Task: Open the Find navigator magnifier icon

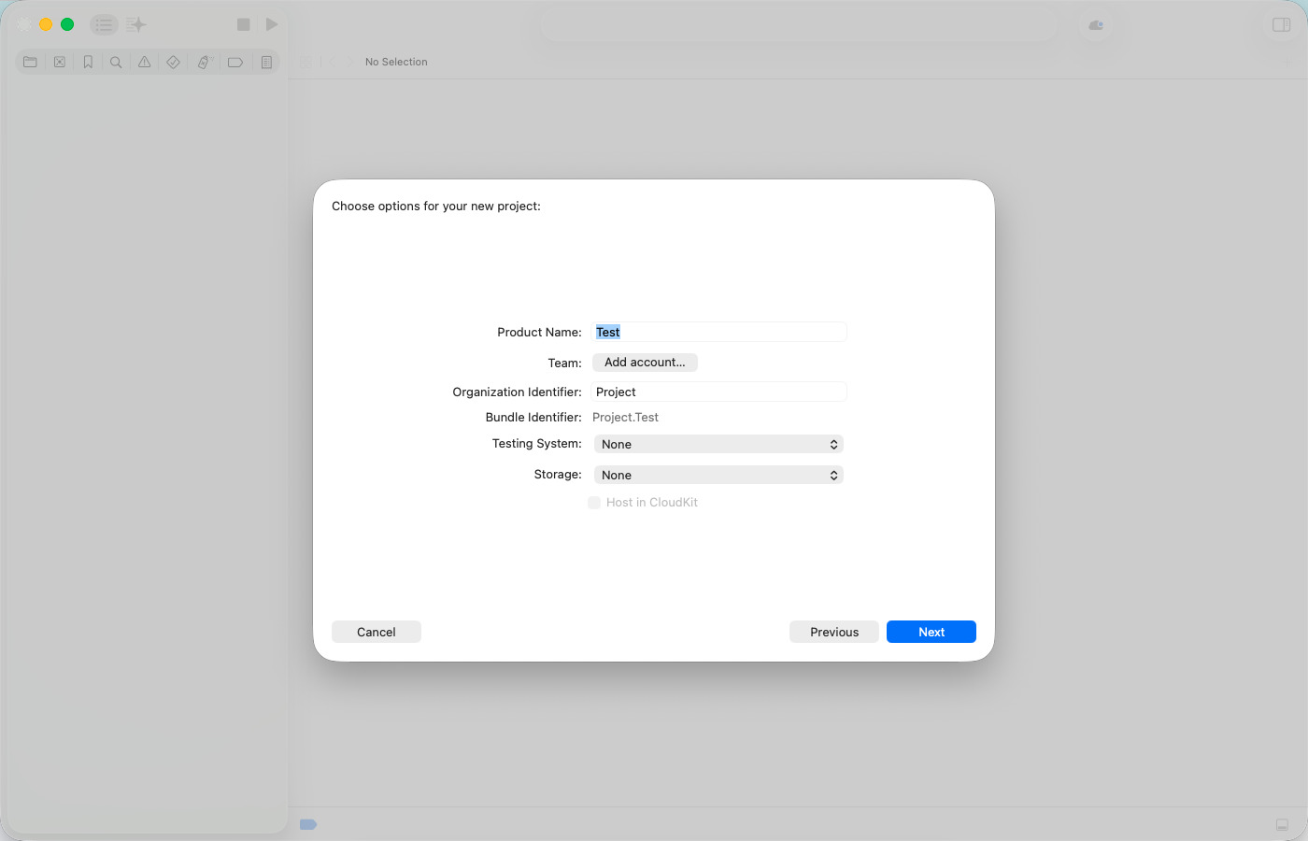Action: coord(116,63)
